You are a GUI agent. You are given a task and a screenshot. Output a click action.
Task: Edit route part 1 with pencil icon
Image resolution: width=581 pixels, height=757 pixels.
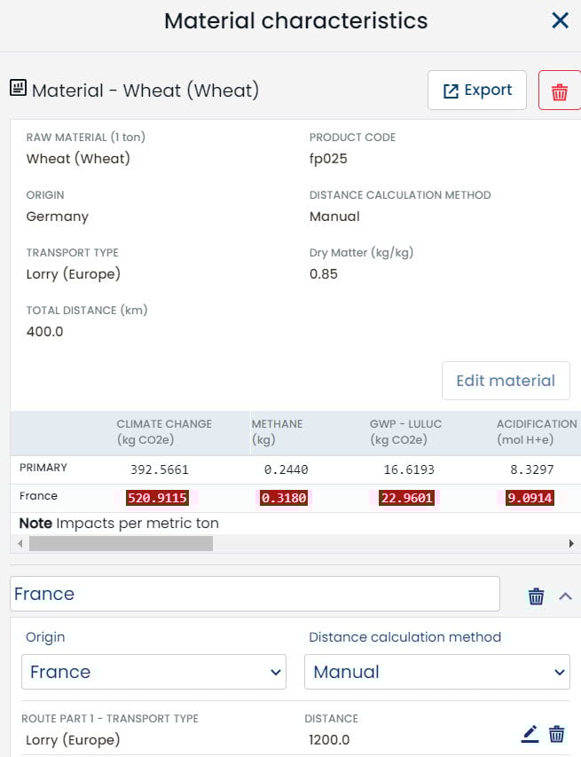tap(530, 734)
